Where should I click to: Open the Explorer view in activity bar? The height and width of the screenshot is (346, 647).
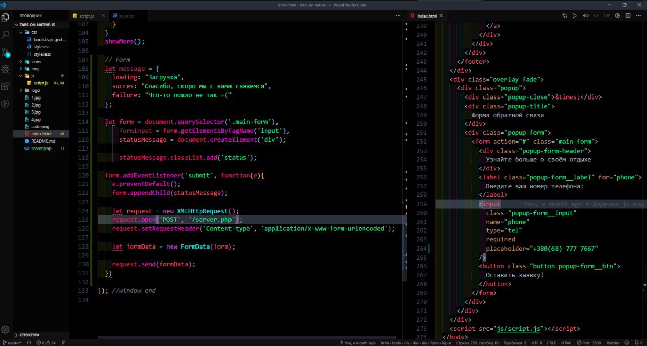click(x=6, y=17)
